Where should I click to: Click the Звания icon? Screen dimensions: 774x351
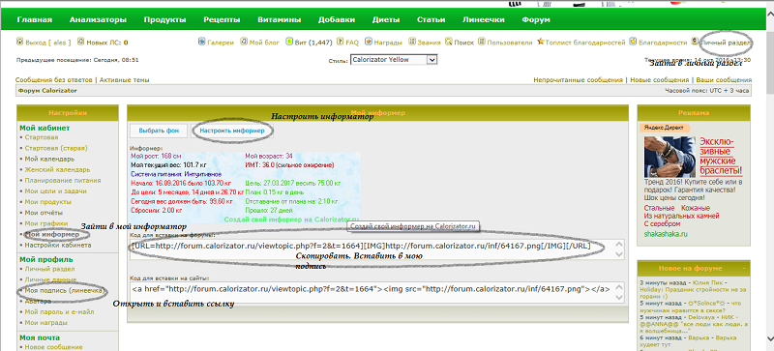412,42
